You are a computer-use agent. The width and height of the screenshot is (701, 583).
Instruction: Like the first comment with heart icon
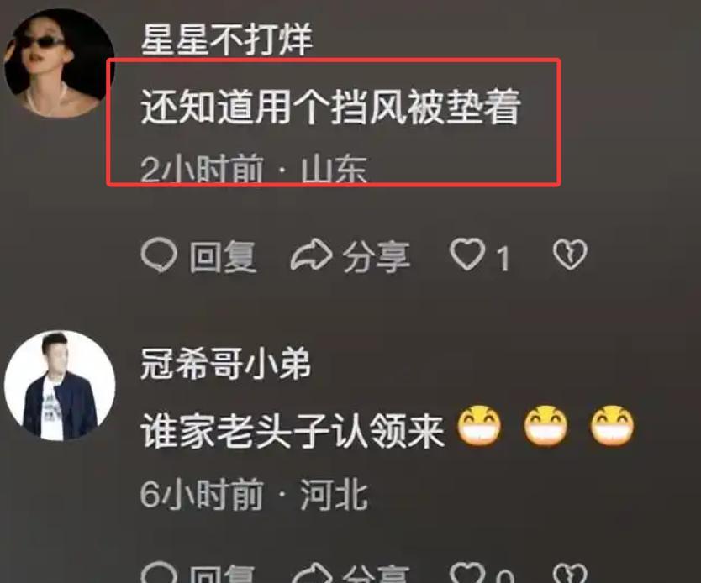[x=467, y=255]
